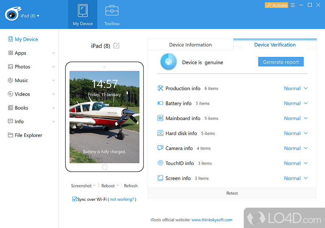Screen dimensions: 325x228
Task: Expand Battery info Normal chevron
Action: pos(306,103)
